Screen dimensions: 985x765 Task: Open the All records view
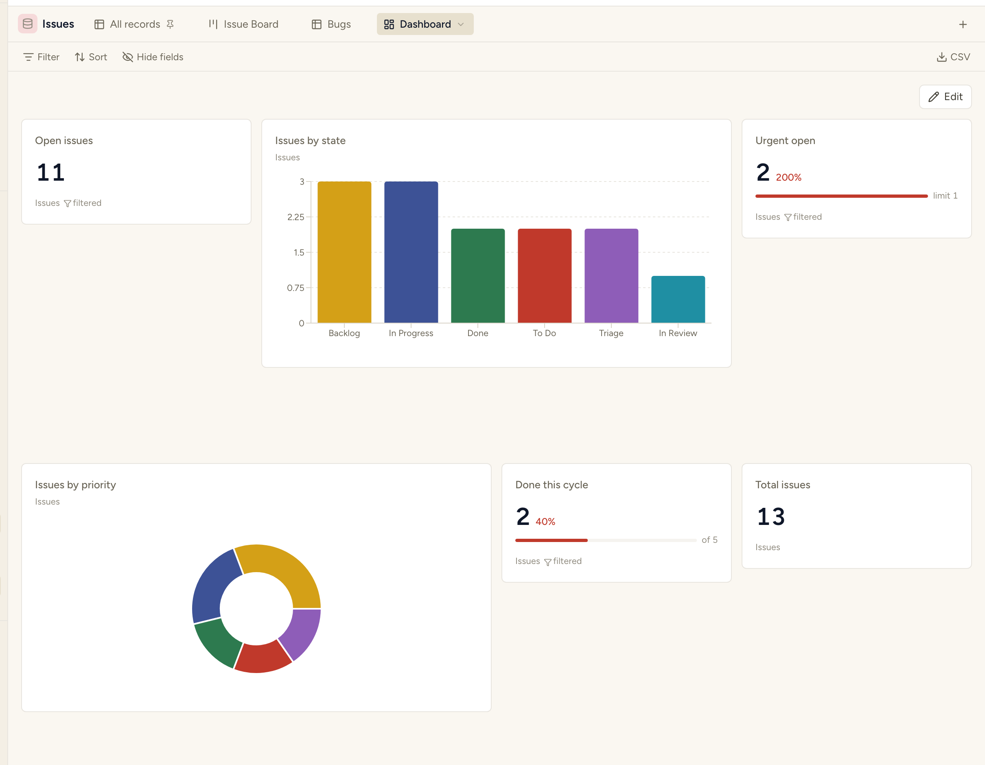tap(134, 24)
